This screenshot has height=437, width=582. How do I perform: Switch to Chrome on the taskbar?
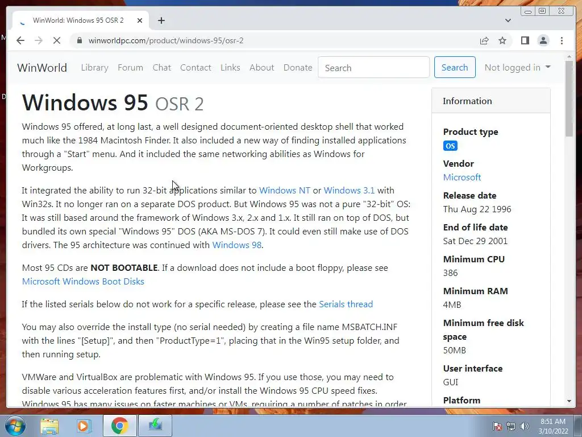tap(119, 426)
